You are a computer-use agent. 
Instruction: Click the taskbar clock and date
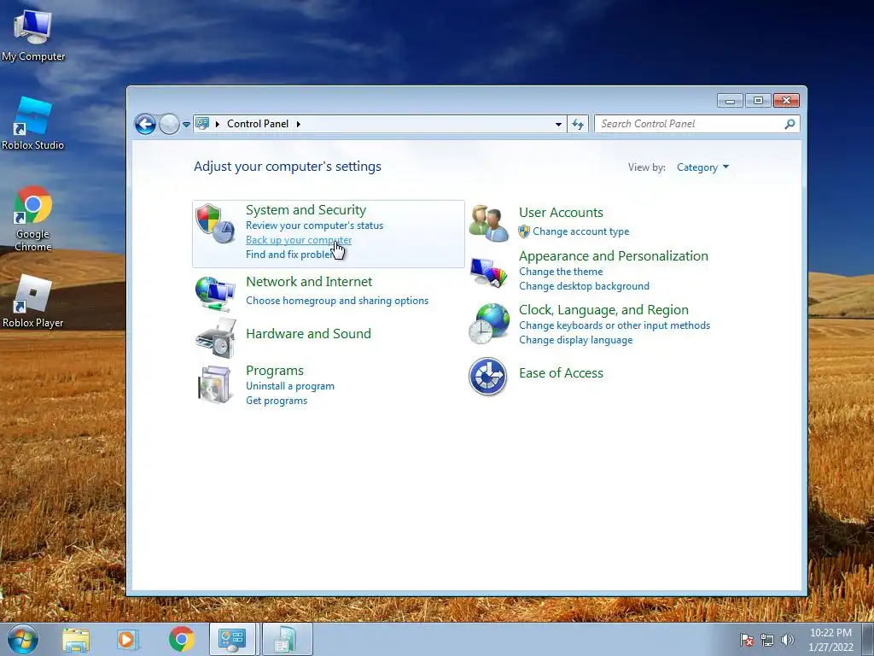tap(830, 640)
